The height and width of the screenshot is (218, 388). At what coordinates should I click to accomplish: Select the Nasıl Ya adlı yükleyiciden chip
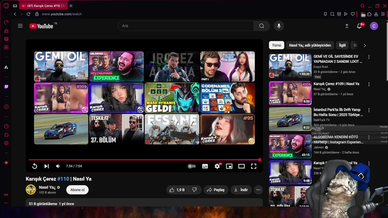pyautogui.click(x=310, y=45)
